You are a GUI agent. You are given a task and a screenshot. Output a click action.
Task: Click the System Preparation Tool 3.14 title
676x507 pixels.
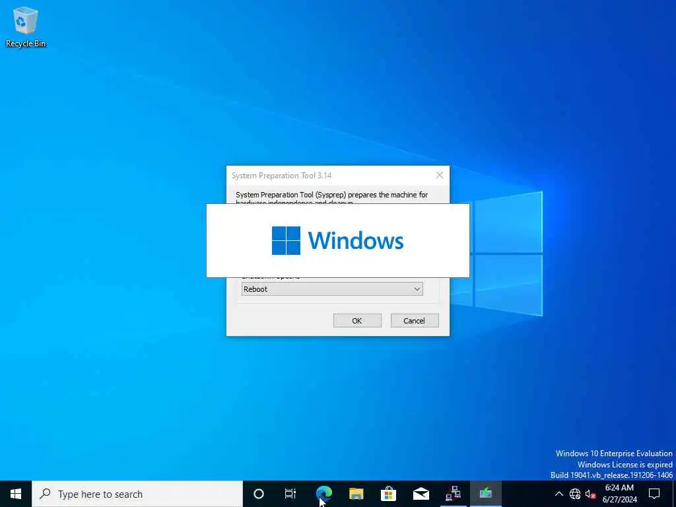pyautogui.click(x=281, y=176)
